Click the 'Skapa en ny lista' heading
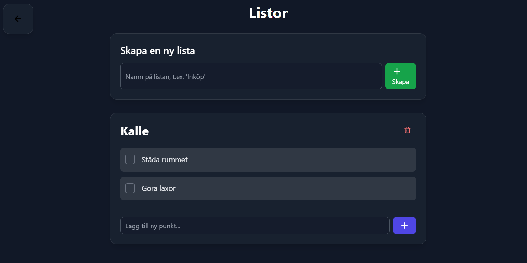This screenshot has height=263, width=527. pos(157,51)
